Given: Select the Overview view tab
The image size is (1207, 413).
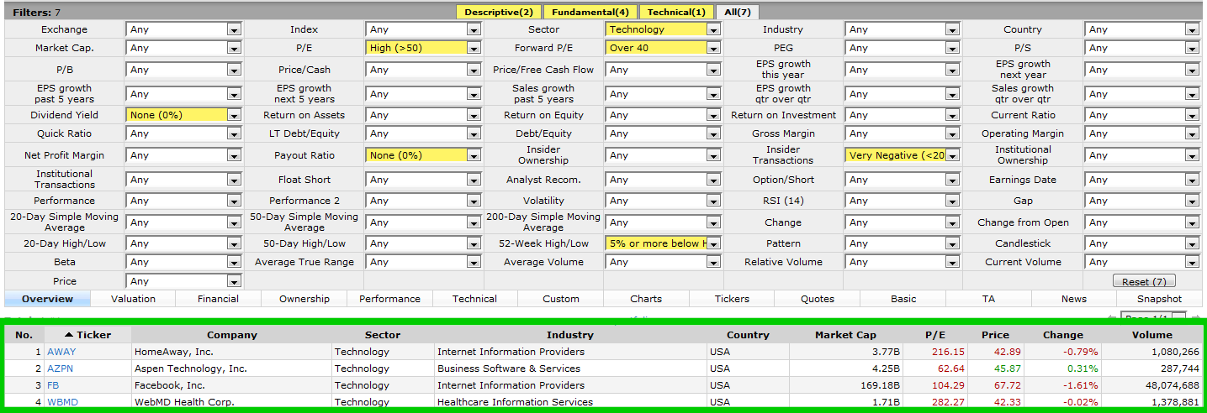Looking at the screenshot, I should pos(47,299).
